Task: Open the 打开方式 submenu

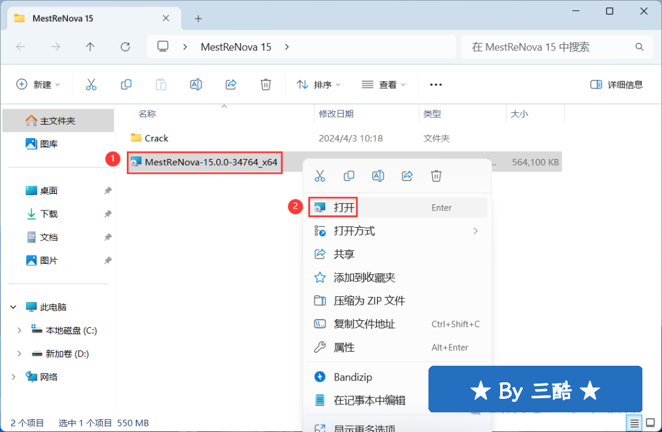Action: (397, 231)
